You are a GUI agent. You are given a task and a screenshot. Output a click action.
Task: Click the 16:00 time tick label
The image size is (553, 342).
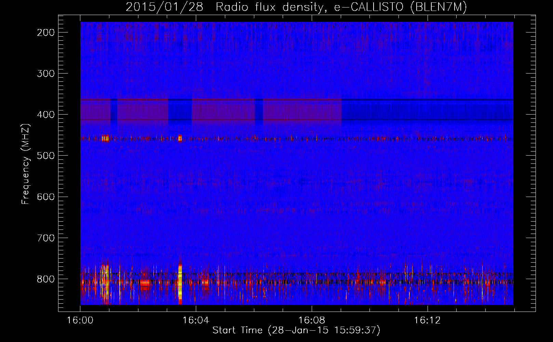pos(80,320)
